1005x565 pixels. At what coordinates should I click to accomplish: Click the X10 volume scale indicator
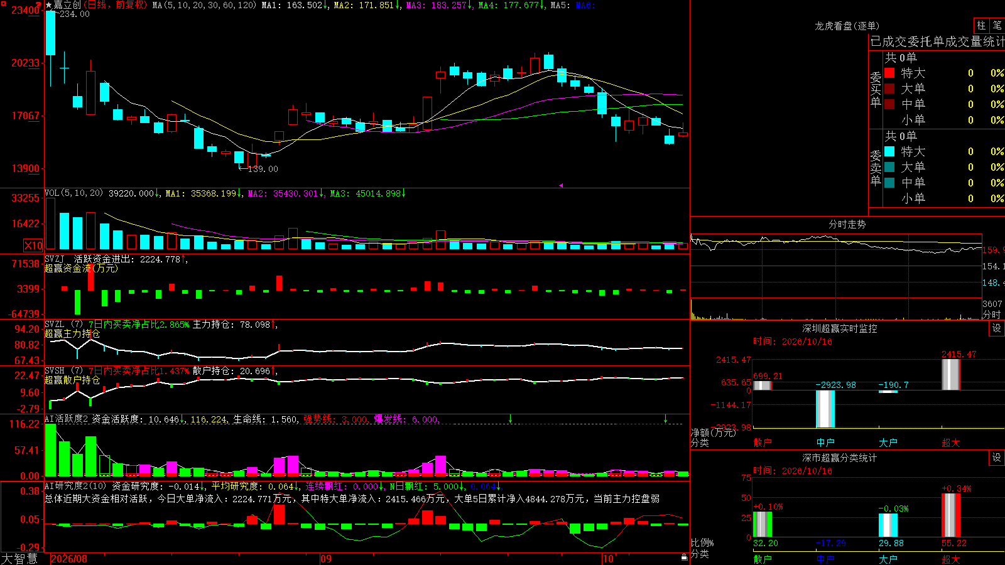(x=33, y=245)
